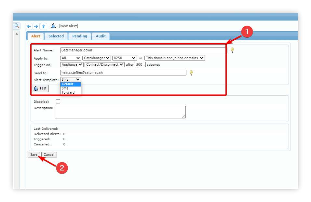Viewport: 311px width, 202px height.
Task: Click inside the Description text area
Action: (x=120, y=112)
